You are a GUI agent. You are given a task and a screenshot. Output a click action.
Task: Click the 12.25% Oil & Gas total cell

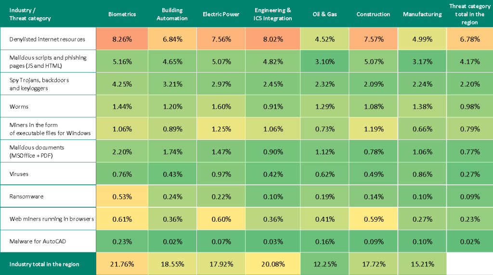point(324,264)
